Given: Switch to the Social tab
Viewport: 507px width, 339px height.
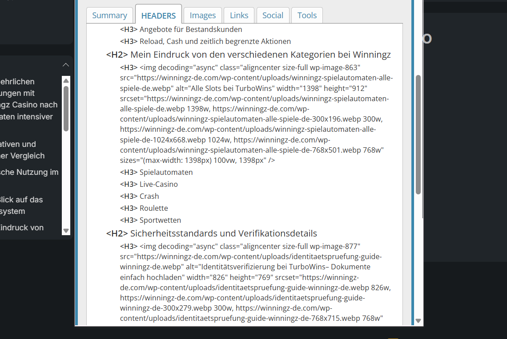Looking at the screenshot, I should [273, 15].
